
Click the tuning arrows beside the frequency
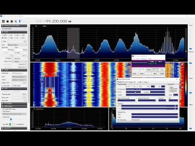click(x=70, y=21)
